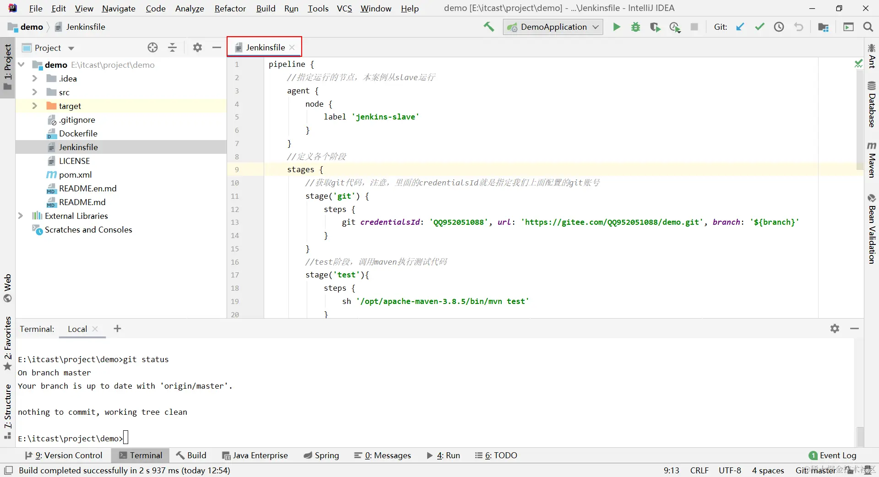
Task: Click the Git: master branch widget
Action: tap(816, 470)
